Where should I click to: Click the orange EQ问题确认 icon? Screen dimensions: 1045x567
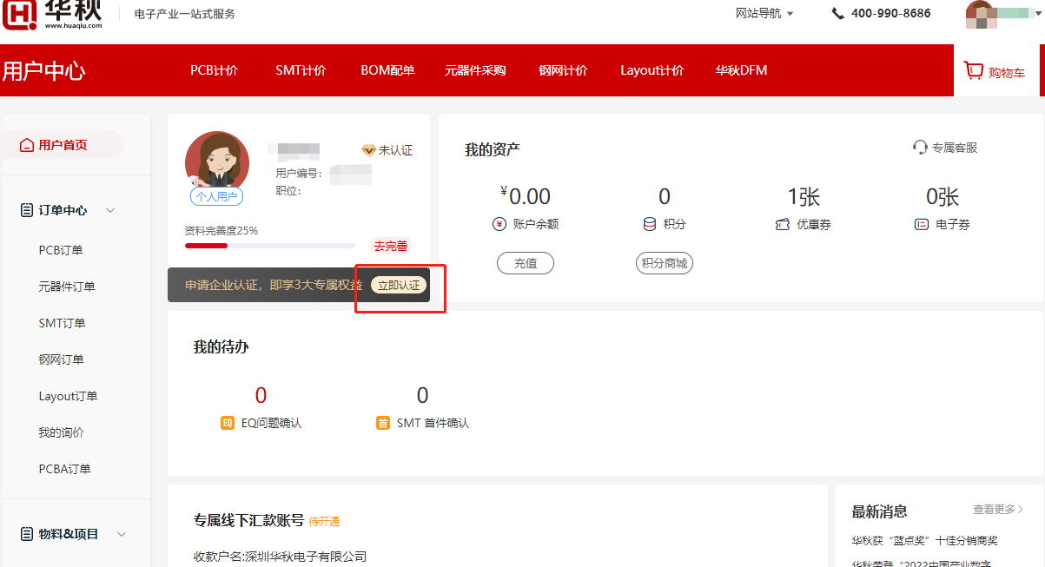[228, 423]
